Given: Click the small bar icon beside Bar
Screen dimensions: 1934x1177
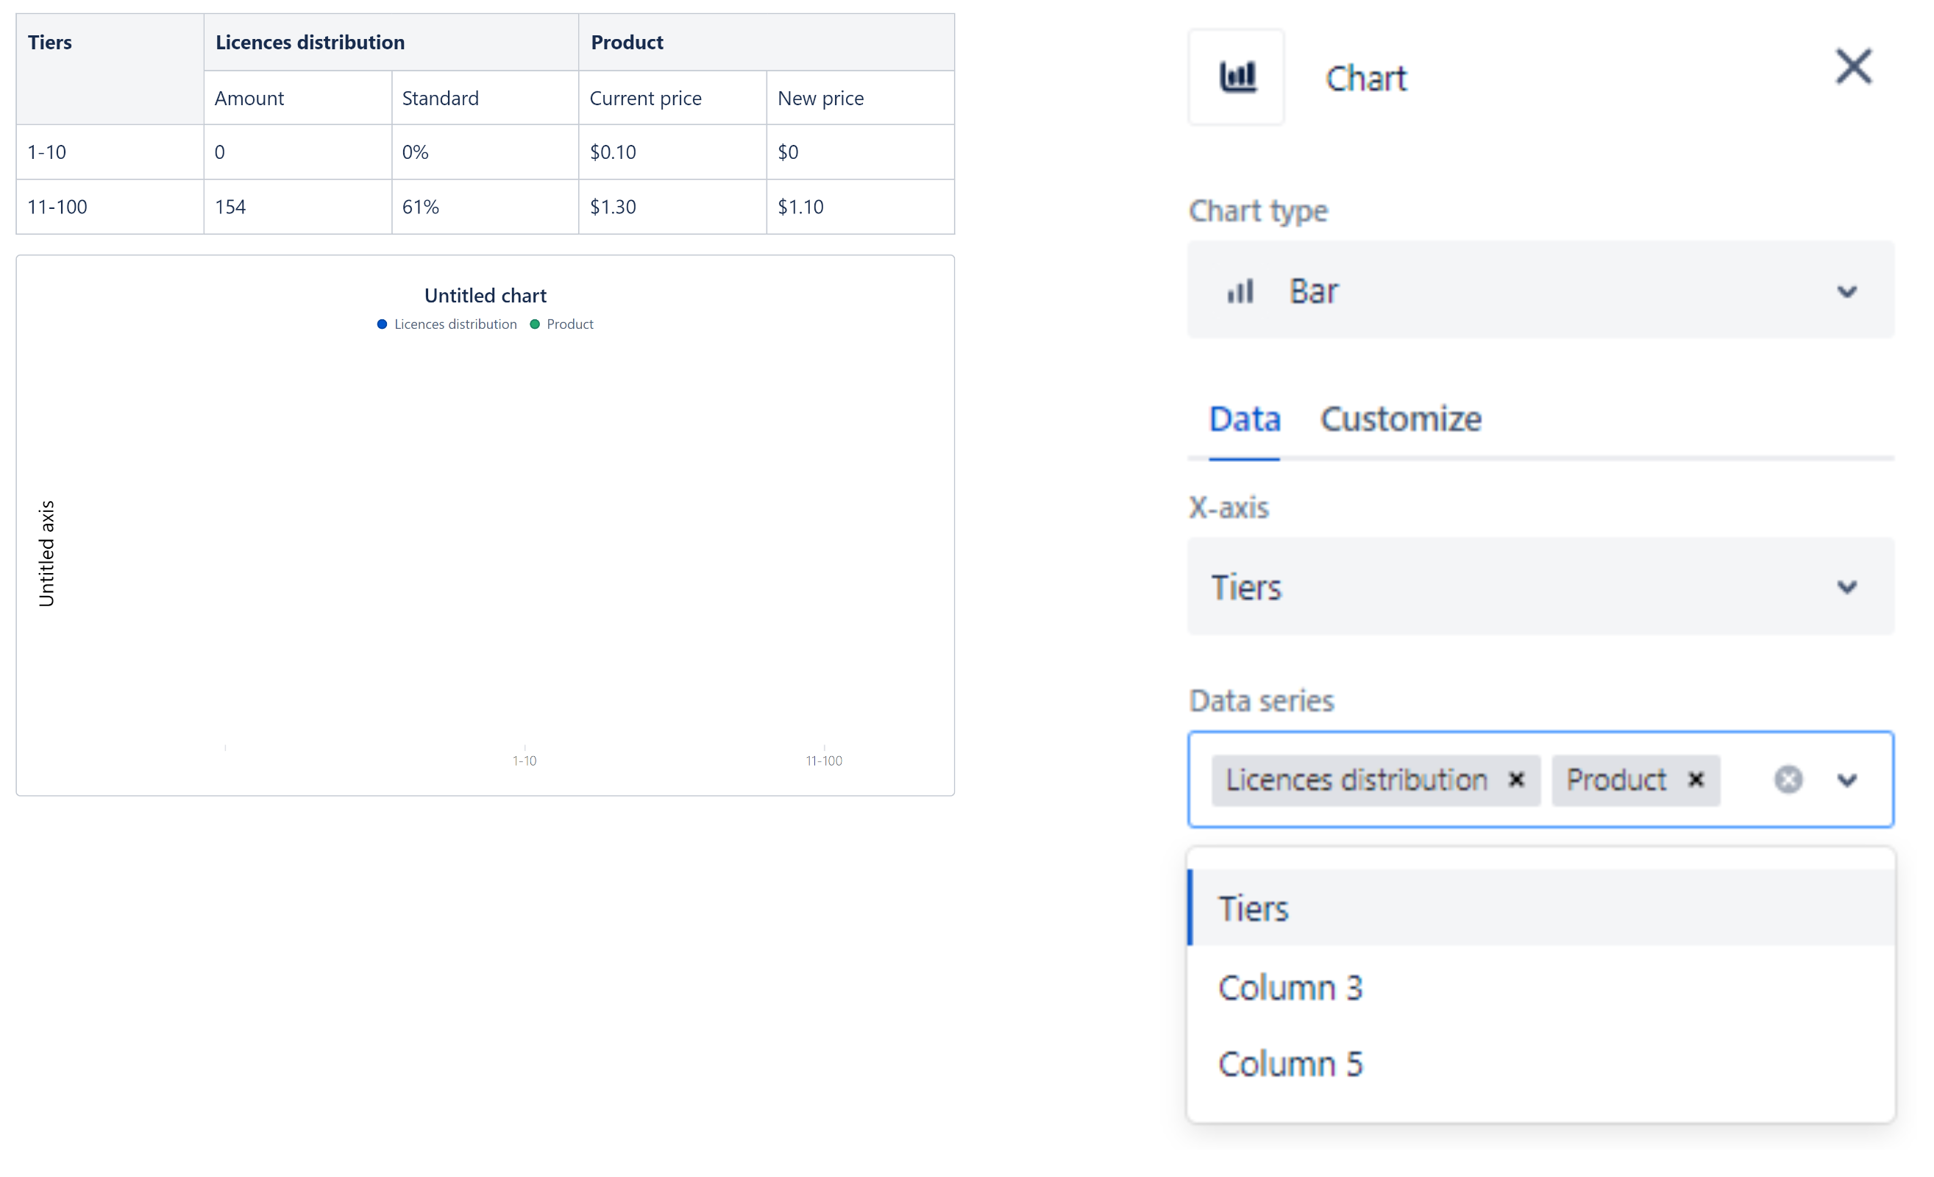Looking at the screenshot, I should point(1240,291).
